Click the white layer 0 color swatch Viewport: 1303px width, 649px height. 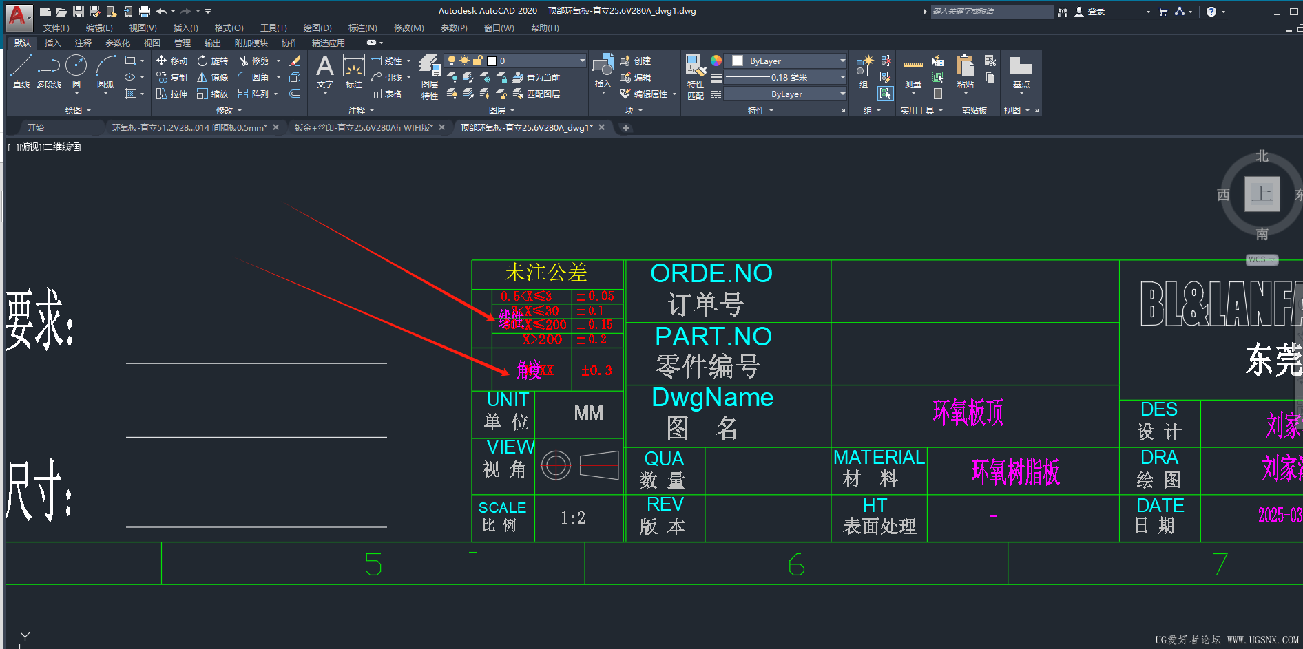[492, 61]
